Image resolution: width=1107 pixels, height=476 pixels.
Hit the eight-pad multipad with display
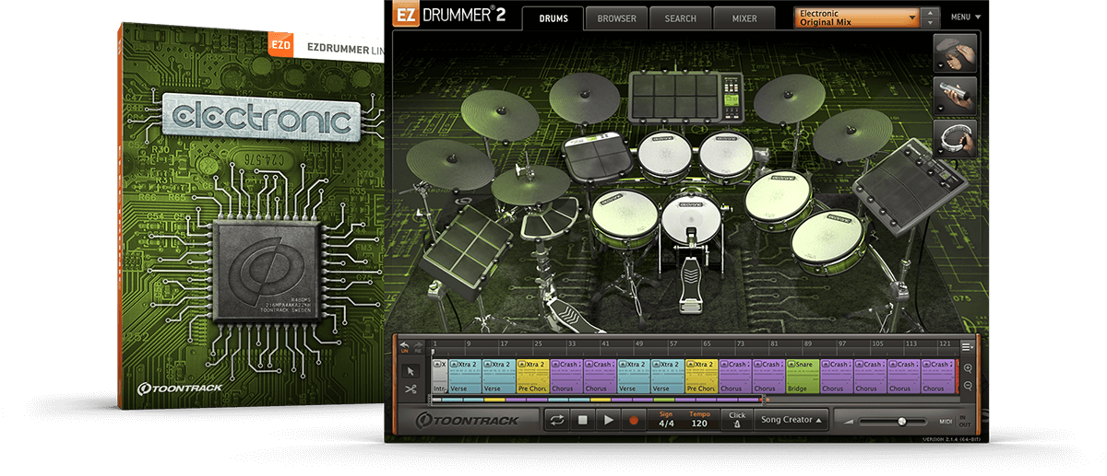point(685,96)
